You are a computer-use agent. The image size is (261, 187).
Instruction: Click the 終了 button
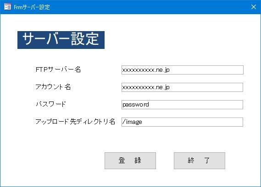click(200, 160)
